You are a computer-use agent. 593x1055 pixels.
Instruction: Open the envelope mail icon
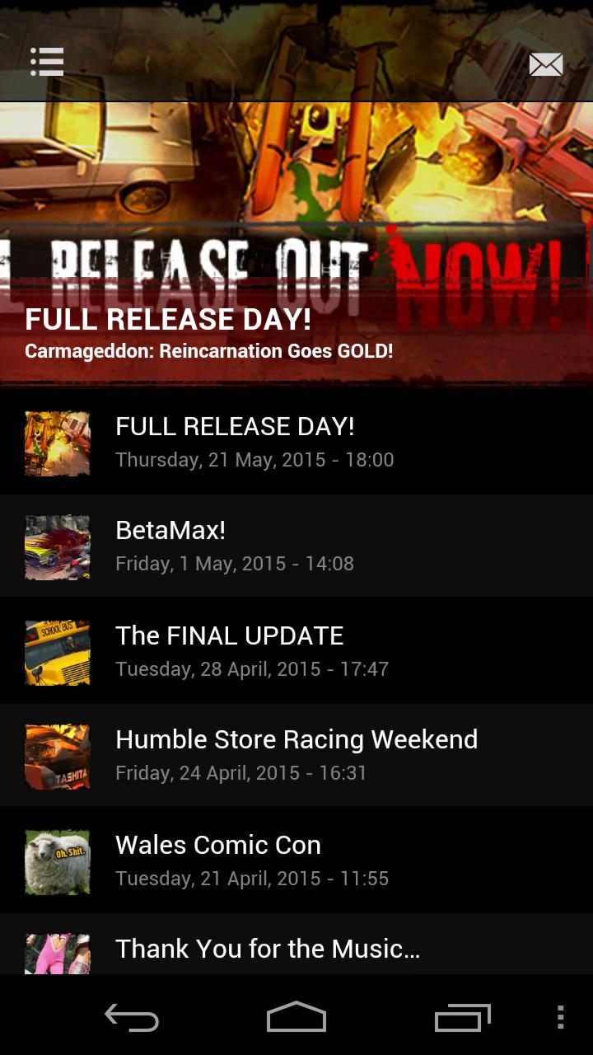point(545,64)
